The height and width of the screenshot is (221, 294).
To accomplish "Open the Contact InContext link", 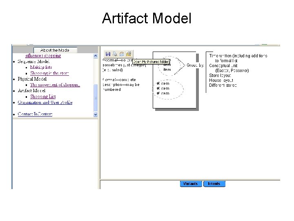I will click(35, 114).
